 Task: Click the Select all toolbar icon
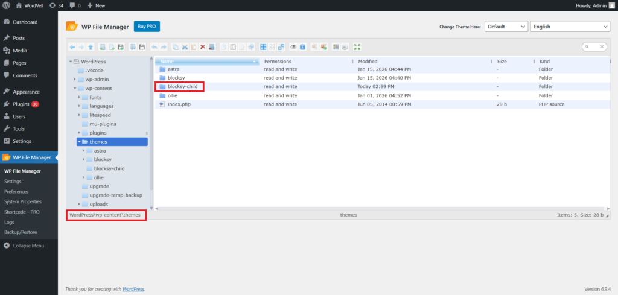click(x=263, y=47)
